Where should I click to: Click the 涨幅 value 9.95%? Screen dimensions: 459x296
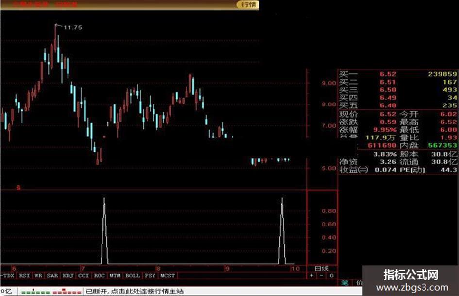385,130
